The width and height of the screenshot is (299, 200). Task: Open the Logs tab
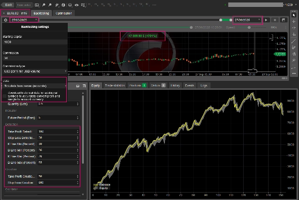(203, 85)
